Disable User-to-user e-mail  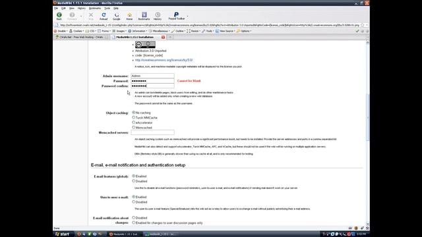coord(133,202)
